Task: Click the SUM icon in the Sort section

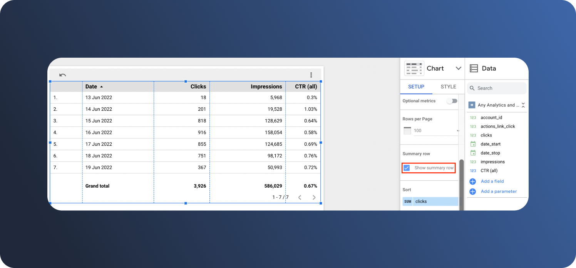Action: point(407,201)
